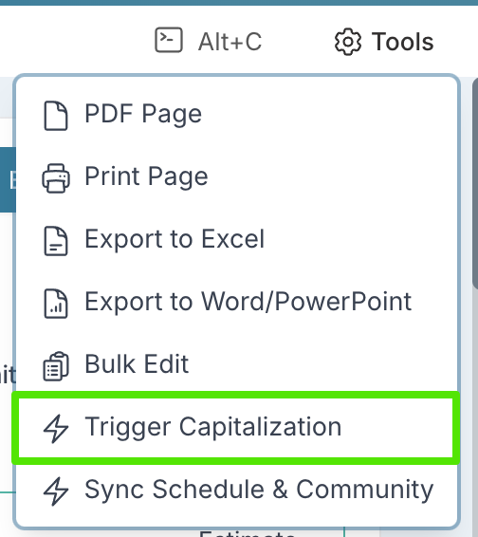
Task: Click the PDF Page document icon
Action: (56, 116)
